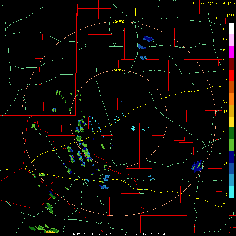This screenshot has width=236, height=236.
Task: Click the "38" legend value
Action: (225, 101)
